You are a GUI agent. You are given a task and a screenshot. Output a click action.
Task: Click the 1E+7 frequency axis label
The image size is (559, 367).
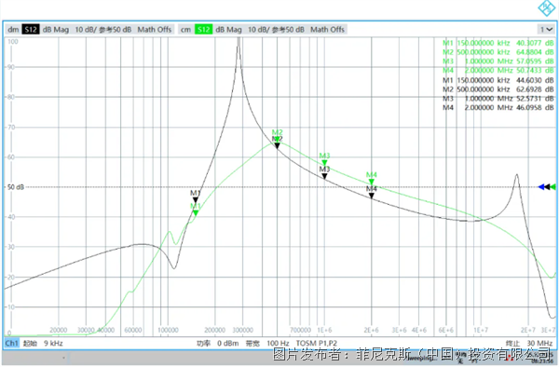(x=481, y=331)
